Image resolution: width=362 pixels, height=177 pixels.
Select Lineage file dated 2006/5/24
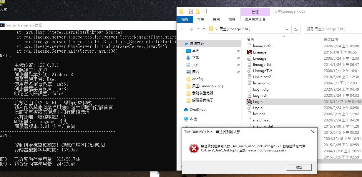pos(260,59)
